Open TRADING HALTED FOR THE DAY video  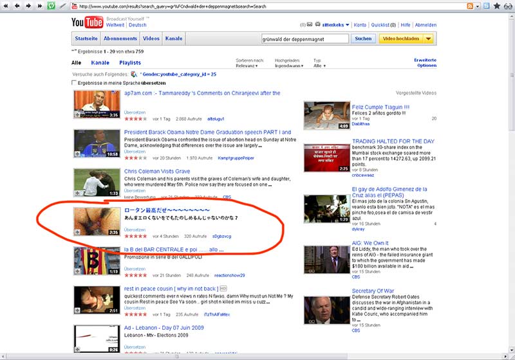click(x=393, y=141)
